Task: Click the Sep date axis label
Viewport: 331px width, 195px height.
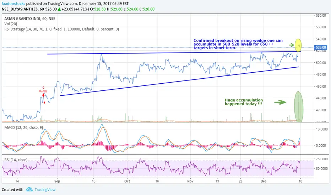Action: coord(57,181)
